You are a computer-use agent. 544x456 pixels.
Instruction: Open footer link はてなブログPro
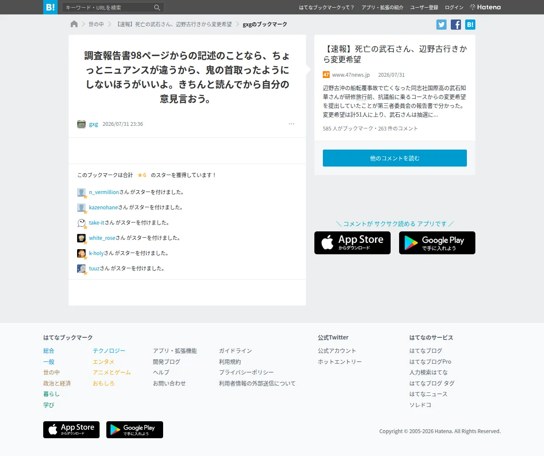click(430, 362)
